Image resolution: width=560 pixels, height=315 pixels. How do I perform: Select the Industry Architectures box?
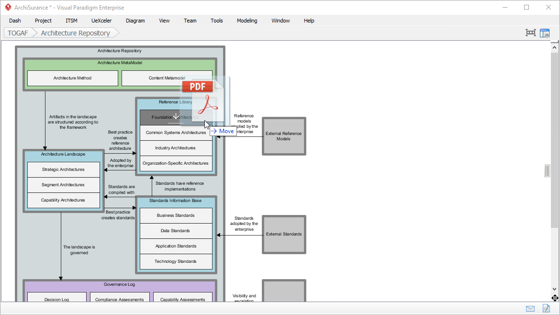coord(176,148)
